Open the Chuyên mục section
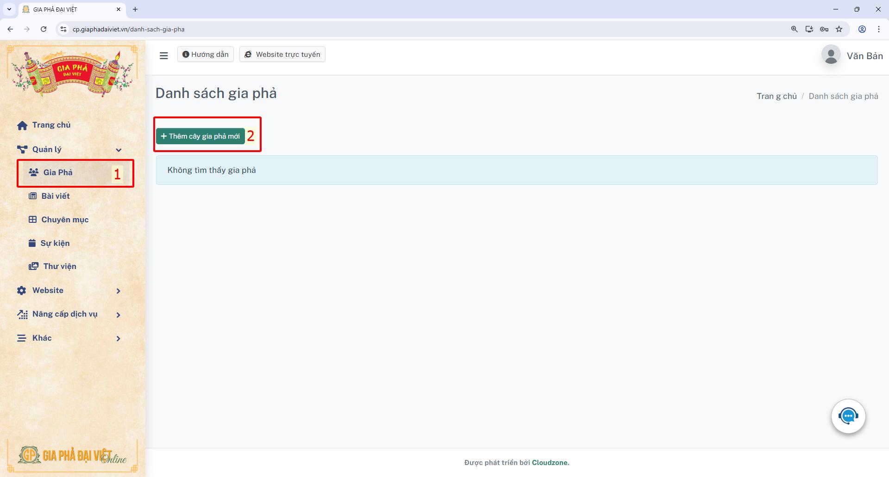Screen dimensions: 889x477 click(65, 219)
